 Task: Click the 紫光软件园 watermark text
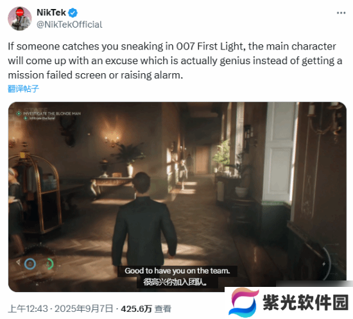point(306,302)
